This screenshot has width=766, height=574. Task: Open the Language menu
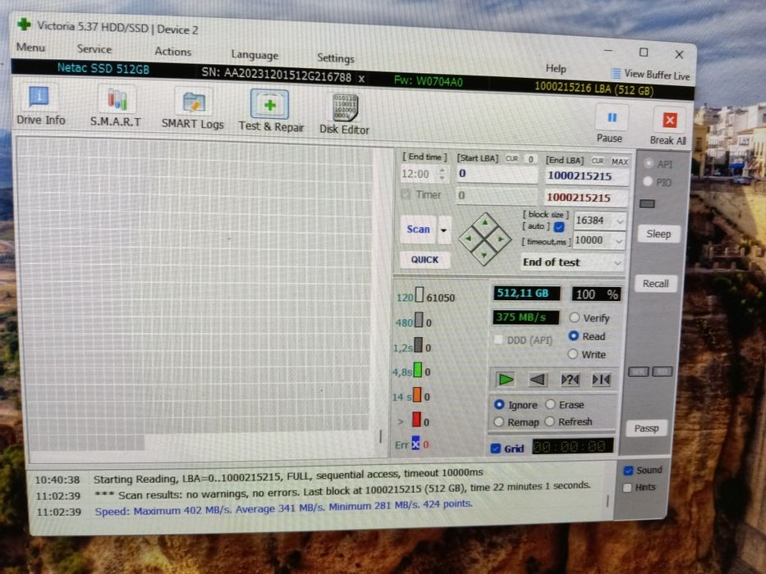pos(255,55)
